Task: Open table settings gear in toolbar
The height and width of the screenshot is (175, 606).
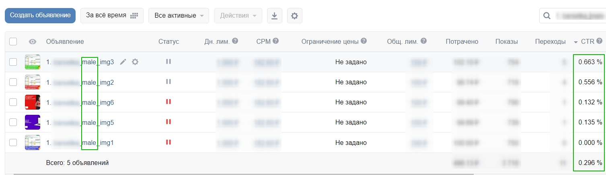Action: [x=295, y=16]
